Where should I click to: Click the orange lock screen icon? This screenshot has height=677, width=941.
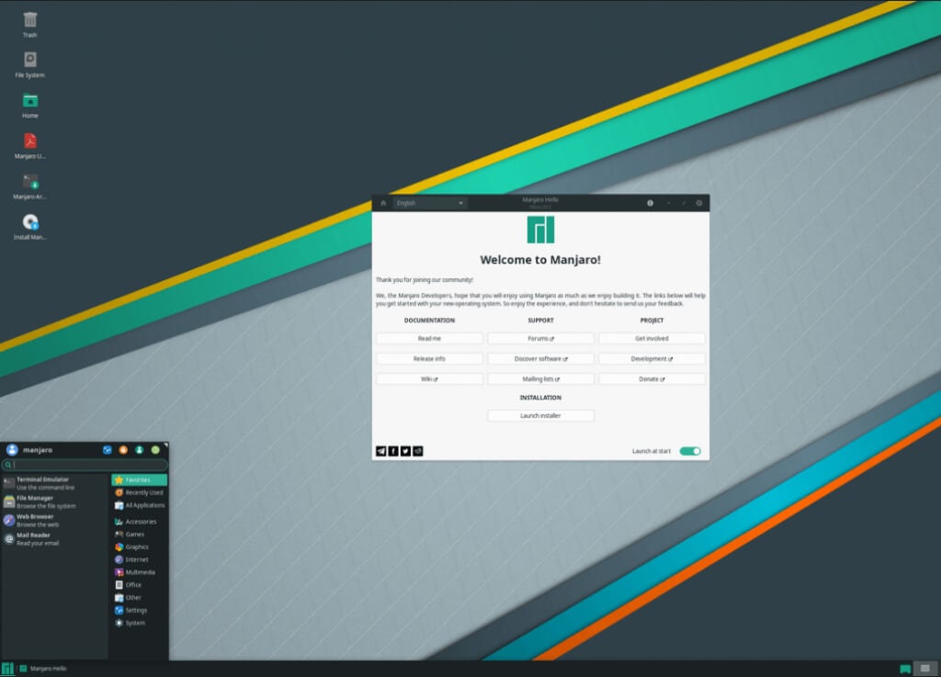coord(123,450)
